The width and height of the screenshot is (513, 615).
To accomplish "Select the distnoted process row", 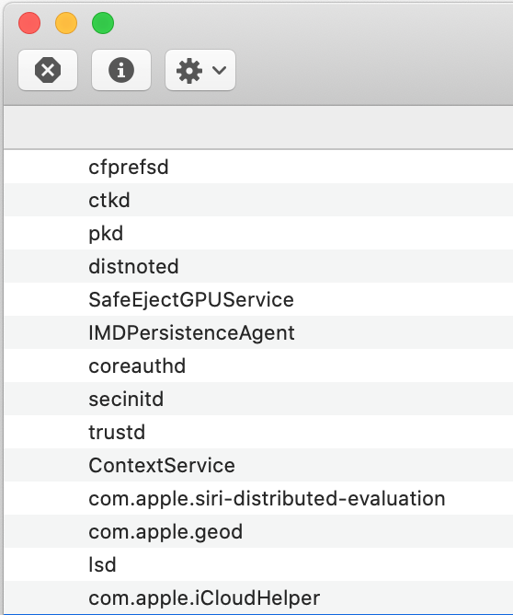I will pos(258,266).
